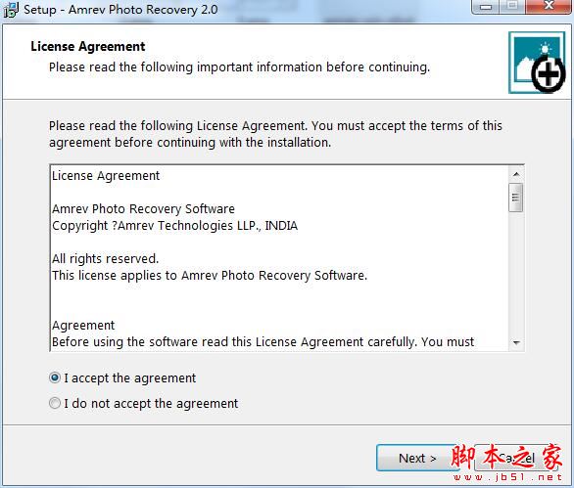Click the scrollbar track below the thumb
Image resolution: width=574 pixels, height=488 pixels.
[x=516, y=274]
